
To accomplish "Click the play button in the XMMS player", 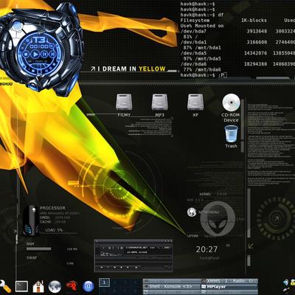I will pyautogui.click(x=108, y=267).
